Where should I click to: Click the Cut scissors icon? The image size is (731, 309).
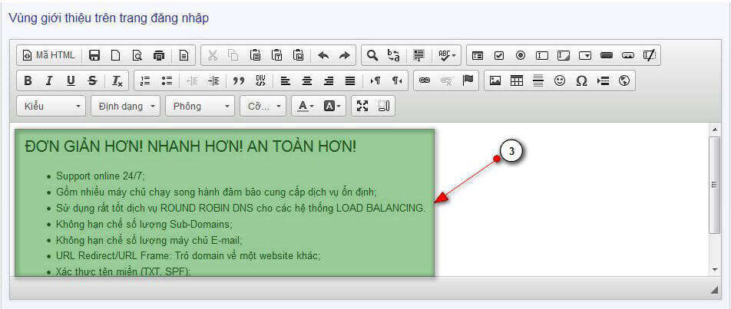tap(212, 55)
